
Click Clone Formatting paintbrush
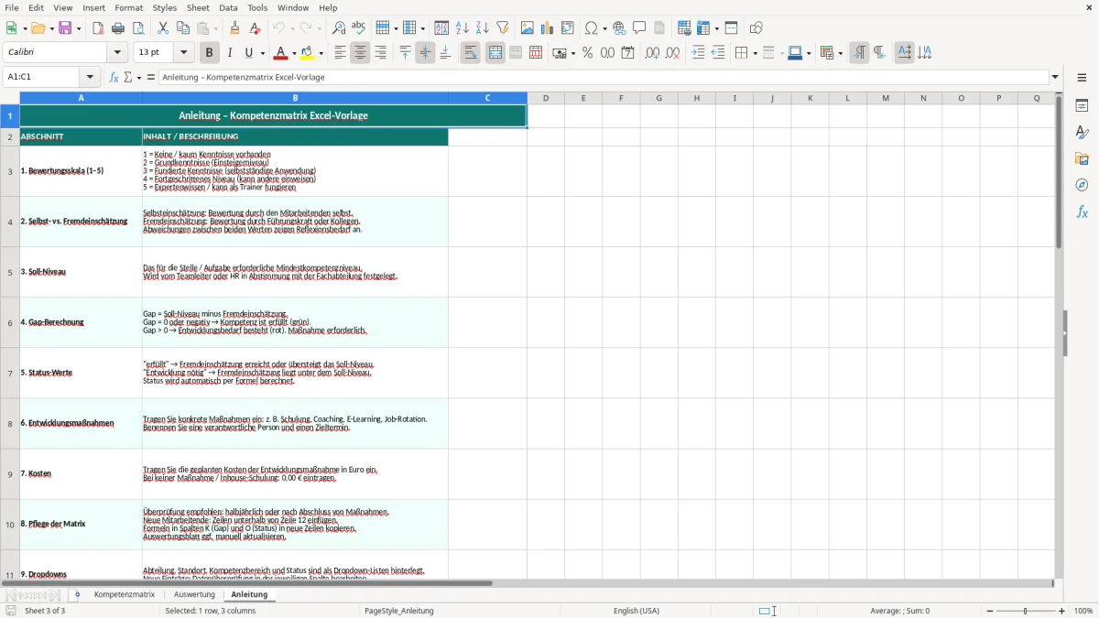point(235,28)
